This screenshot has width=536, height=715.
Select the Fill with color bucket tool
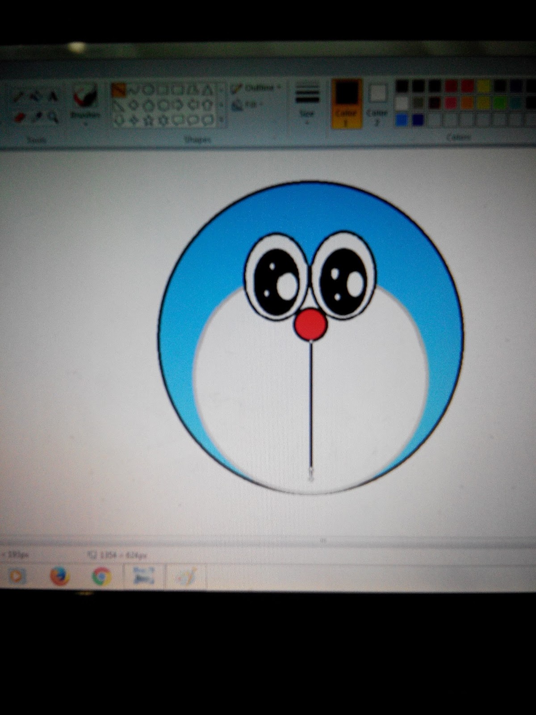[x=35, y=96]
